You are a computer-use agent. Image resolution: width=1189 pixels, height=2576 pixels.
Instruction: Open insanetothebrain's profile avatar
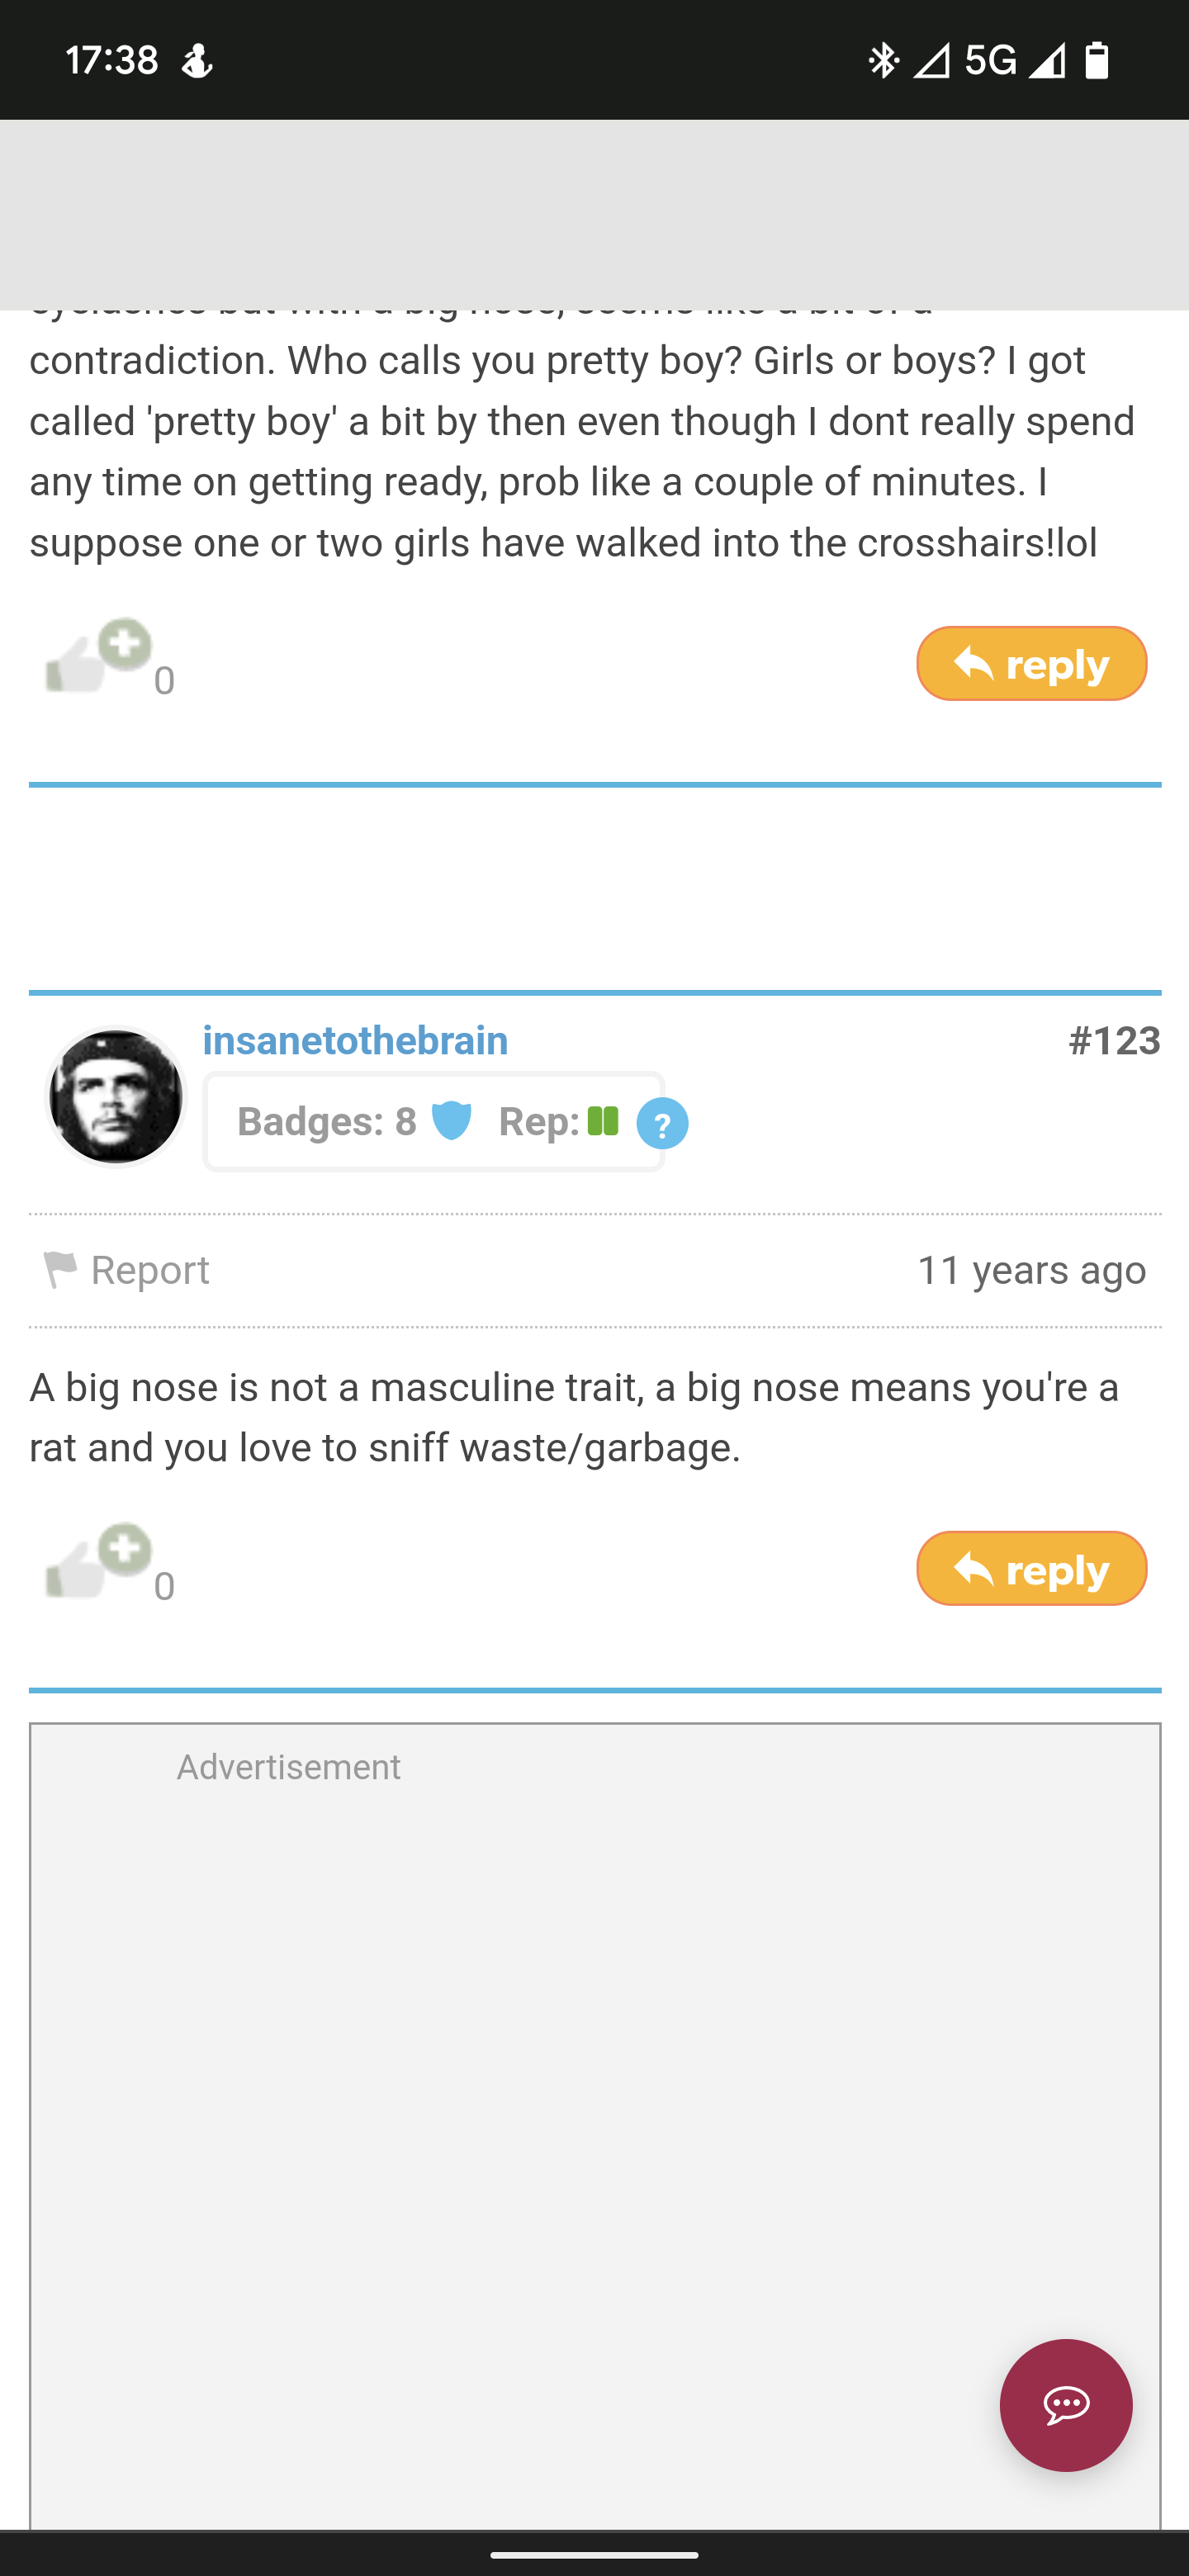(x=116, y=1097)
